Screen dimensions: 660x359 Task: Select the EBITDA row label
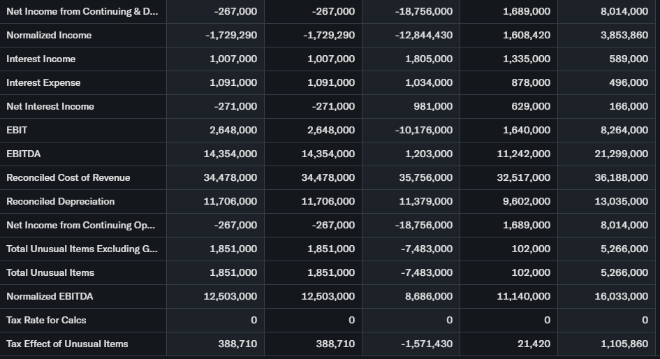pos(22,154)
